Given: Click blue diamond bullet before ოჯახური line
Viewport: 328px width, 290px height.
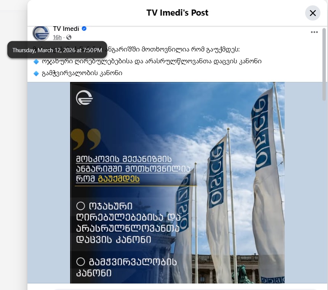Looking at the screenshot, I should tap(36, 61).
